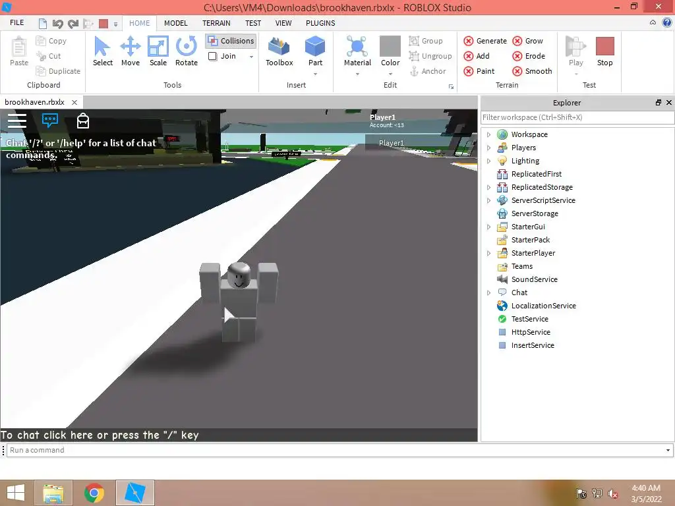675x506 pixels.
Task: Select the Smooth terrain tool
Action: 532,71
